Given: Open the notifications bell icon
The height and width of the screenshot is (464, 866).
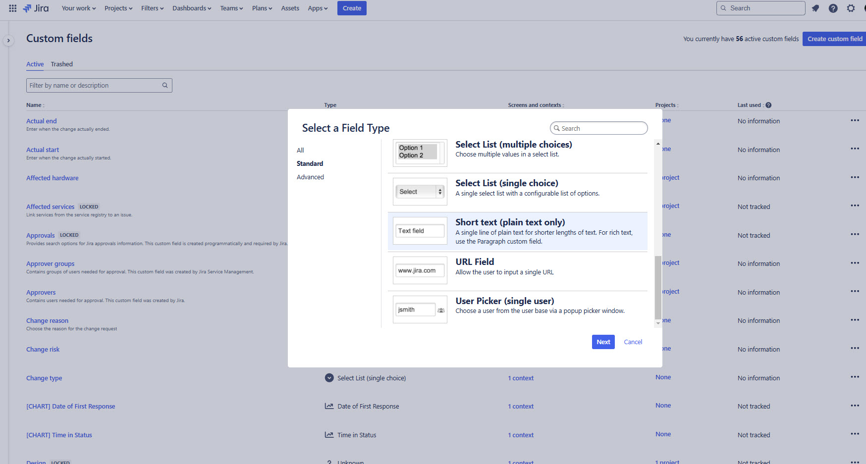Looking at the screenshot, I should click(815, 8).
